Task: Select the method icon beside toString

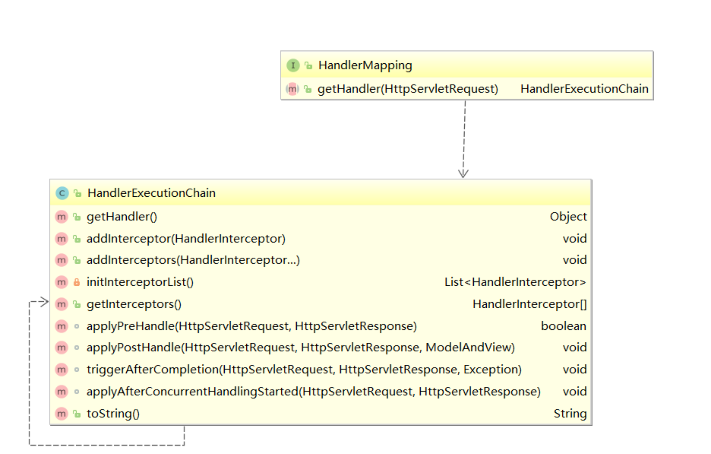Action: pyautogui.click(x=61, y=413)
